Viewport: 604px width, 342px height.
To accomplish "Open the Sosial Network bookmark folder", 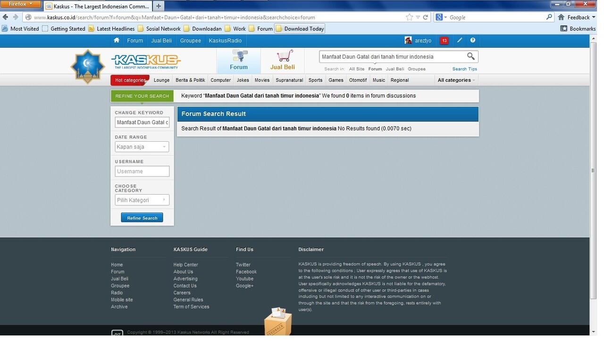I will pyautogui.click(x=159, y=29).
